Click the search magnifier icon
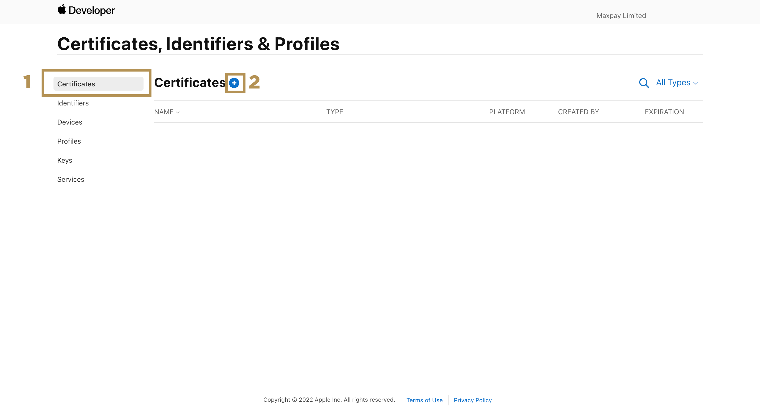Image resolution: width=760 pixels, height=416 pixels. 644,83
